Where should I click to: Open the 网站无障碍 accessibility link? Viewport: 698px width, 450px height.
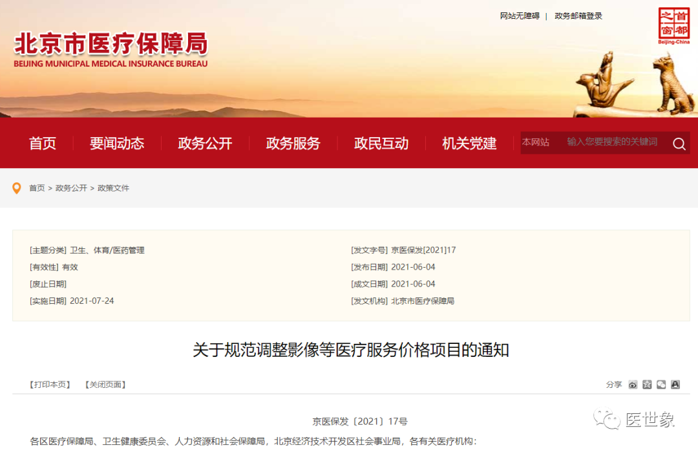click(520, 16)
